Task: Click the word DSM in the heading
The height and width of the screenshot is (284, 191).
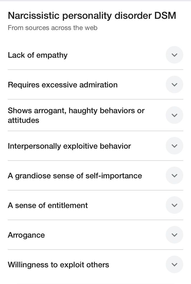Action: (165, 15)
